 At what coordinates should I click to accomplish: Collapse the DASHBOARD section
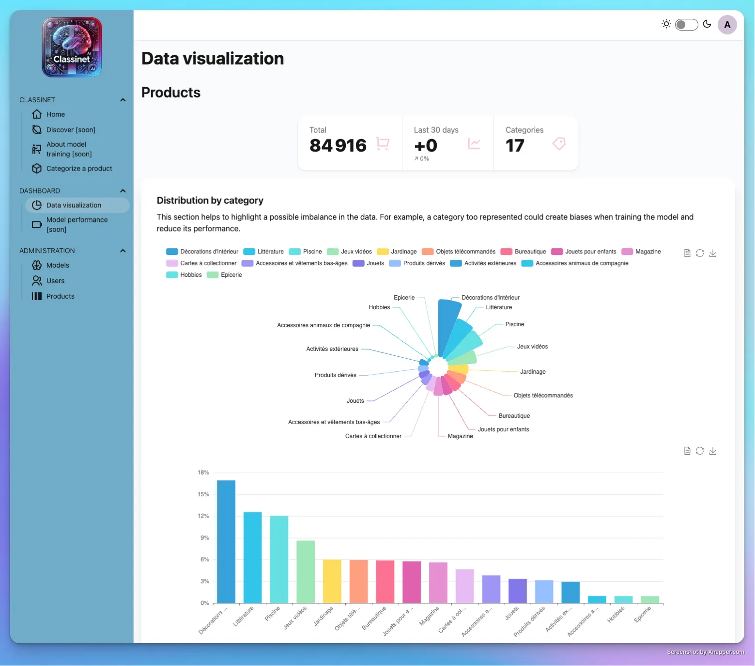click(x=123, y=190)
